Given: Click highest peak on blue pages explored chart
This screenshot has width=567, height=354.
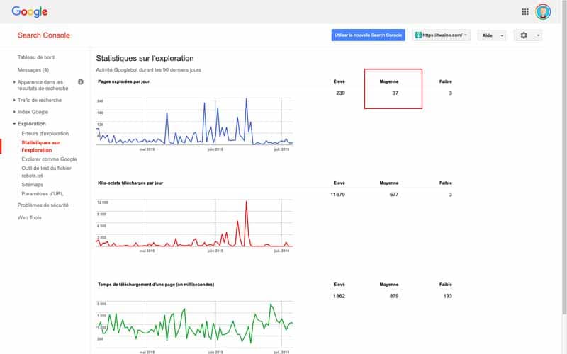Looking at the screenshot, I should (247, 98).
